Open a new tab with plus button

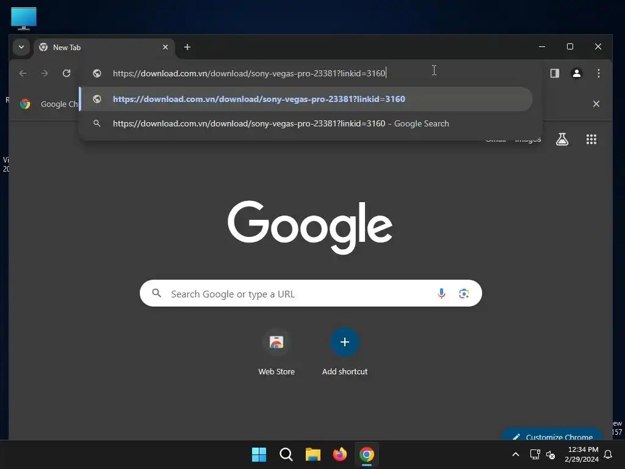point(187,47)
